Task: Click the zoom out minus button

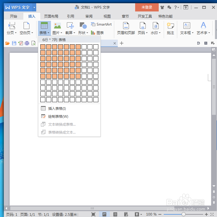Action: tap(160, 214)
